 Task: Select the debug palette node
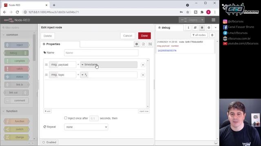click(17, 53)
